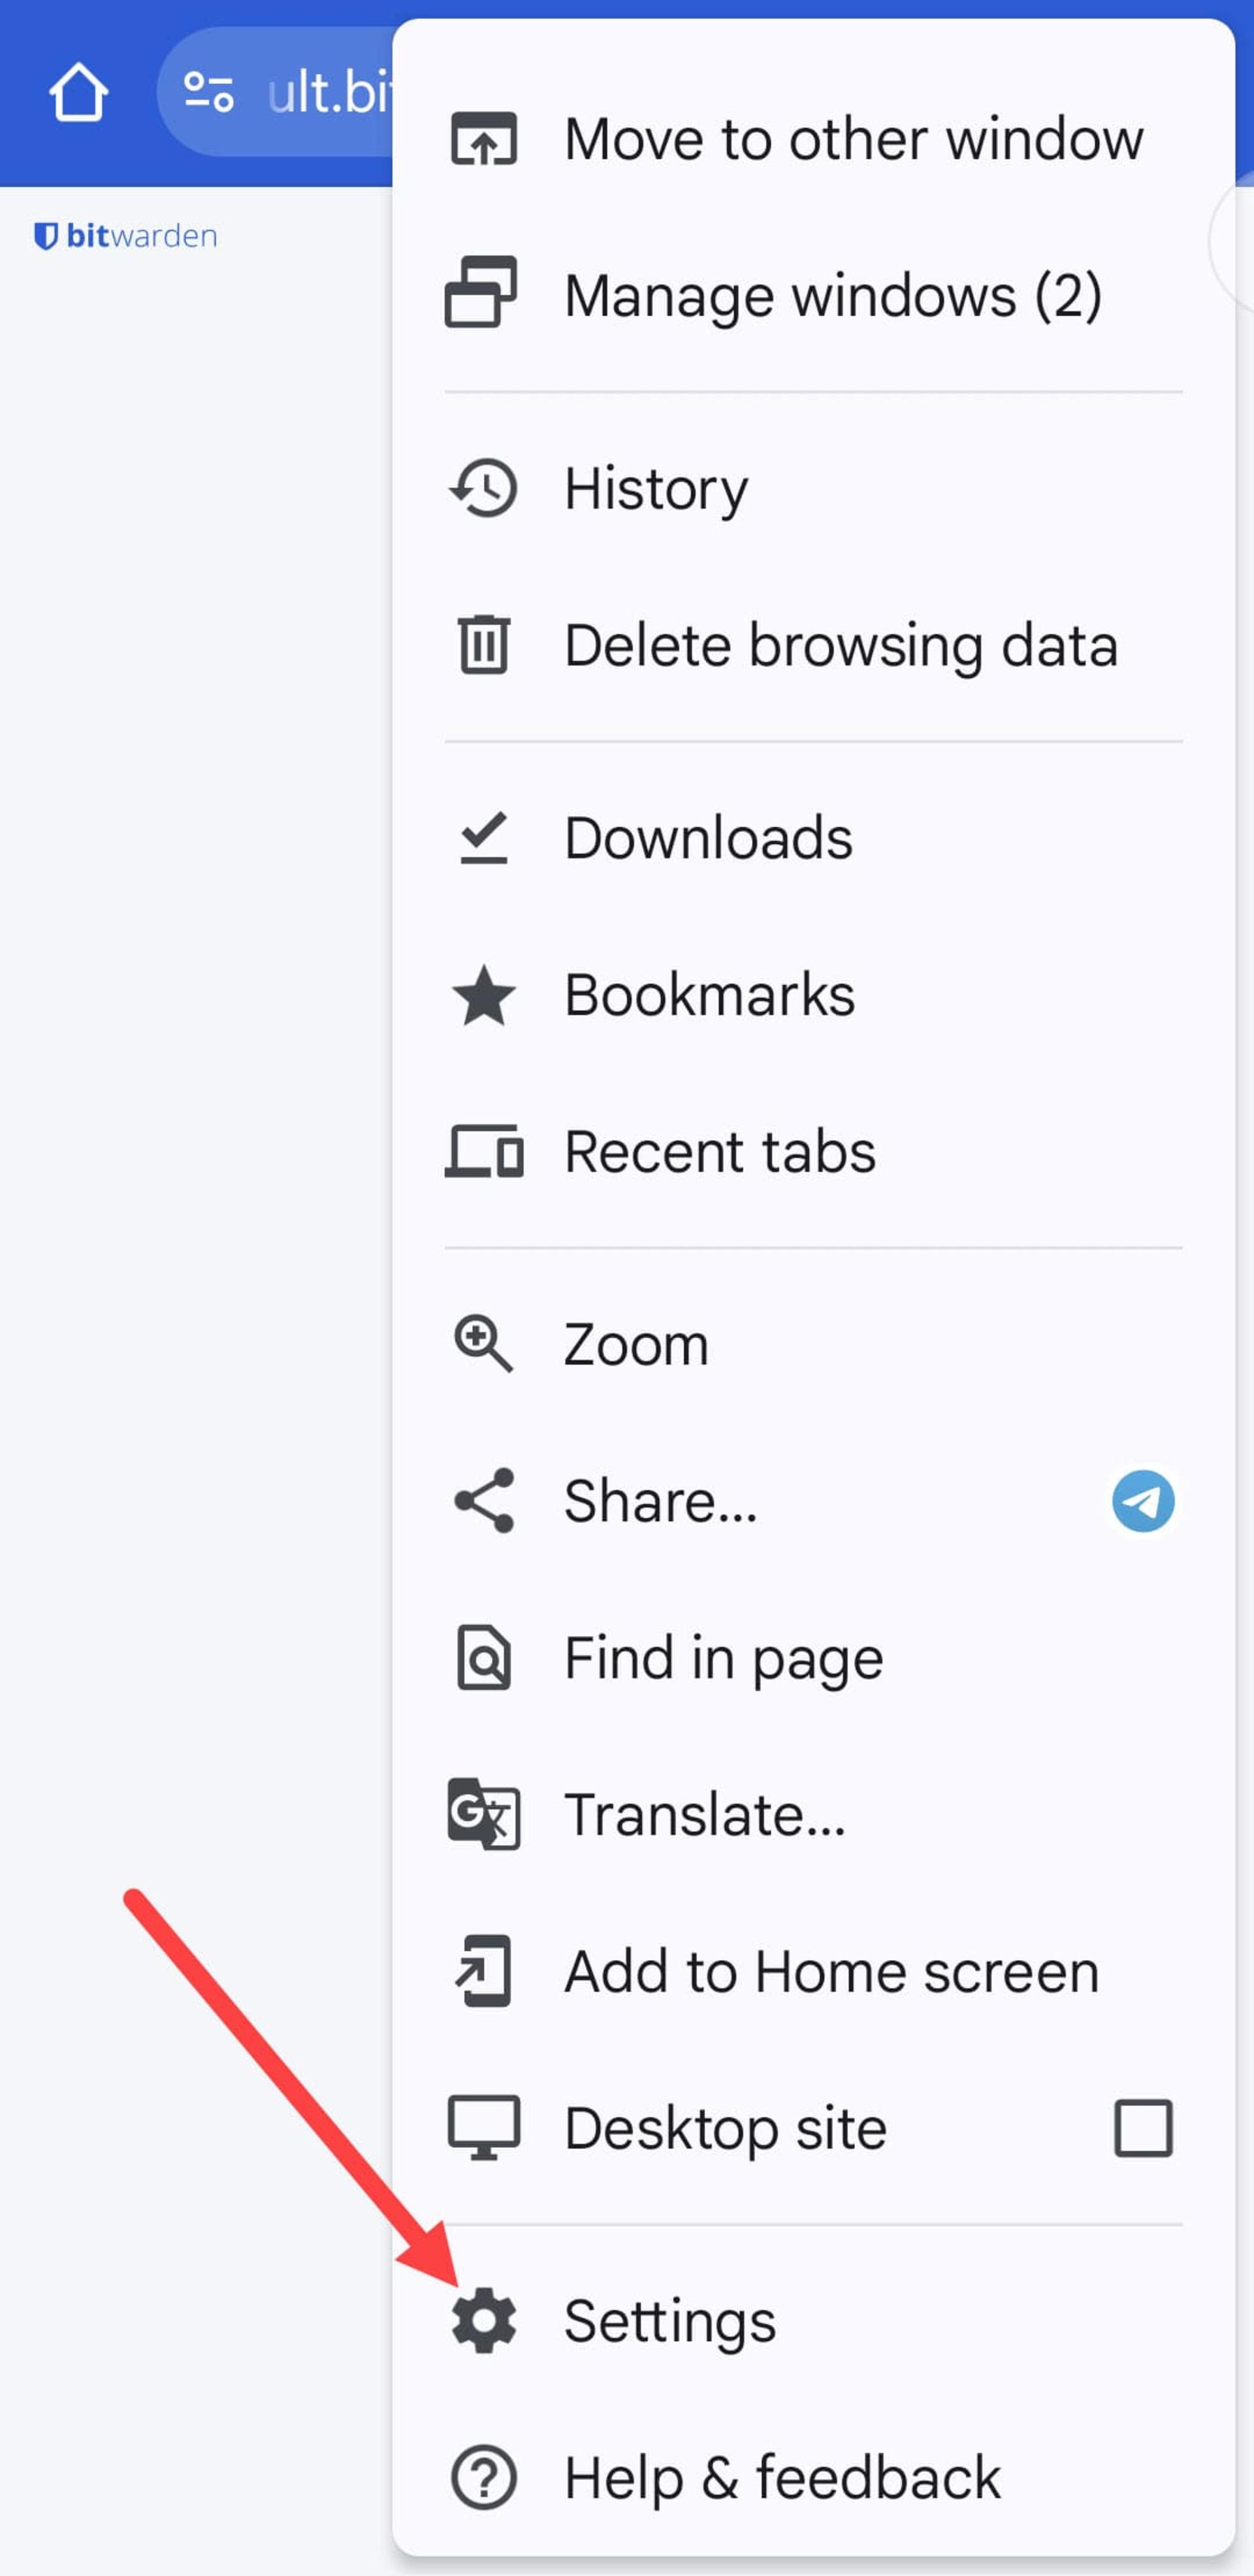Image resolution: width=1254 pixels, height=2576 pixels.
Task: Select Add to Home screen
Action: 813,1971
